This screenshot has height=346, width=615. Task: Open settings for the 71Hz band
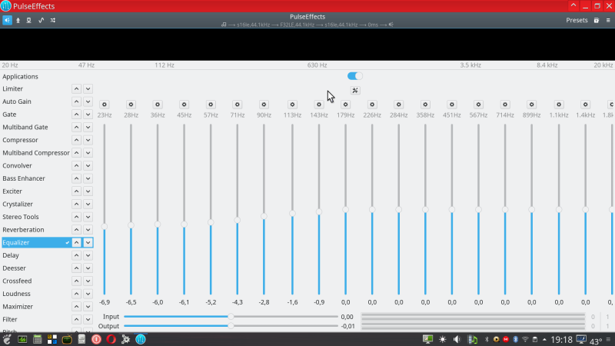click(x=238, y=105)
